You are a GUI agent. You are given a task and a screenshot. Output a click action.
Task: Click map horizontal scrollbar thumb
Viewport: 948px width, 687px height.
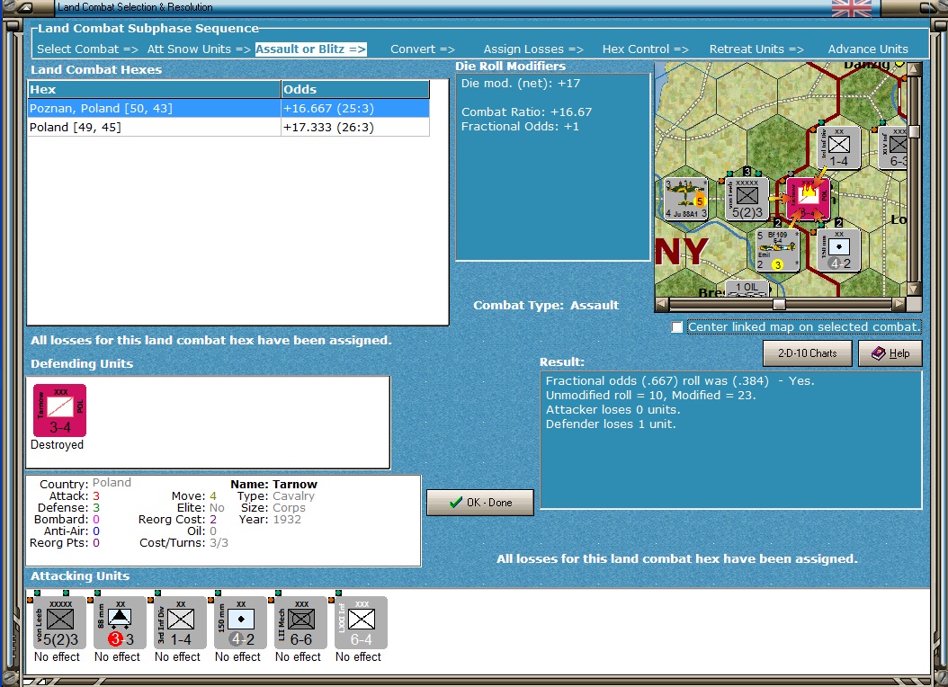click(779, 304)
